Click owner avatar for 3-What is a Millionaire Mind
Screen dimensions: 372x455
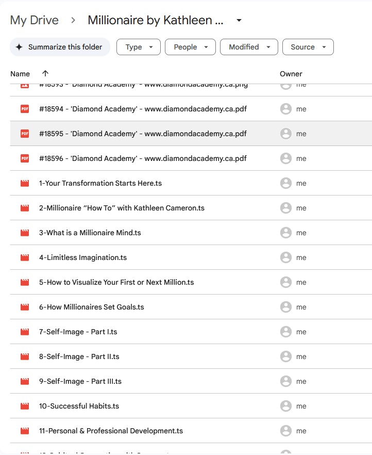[x=285, y=233]
